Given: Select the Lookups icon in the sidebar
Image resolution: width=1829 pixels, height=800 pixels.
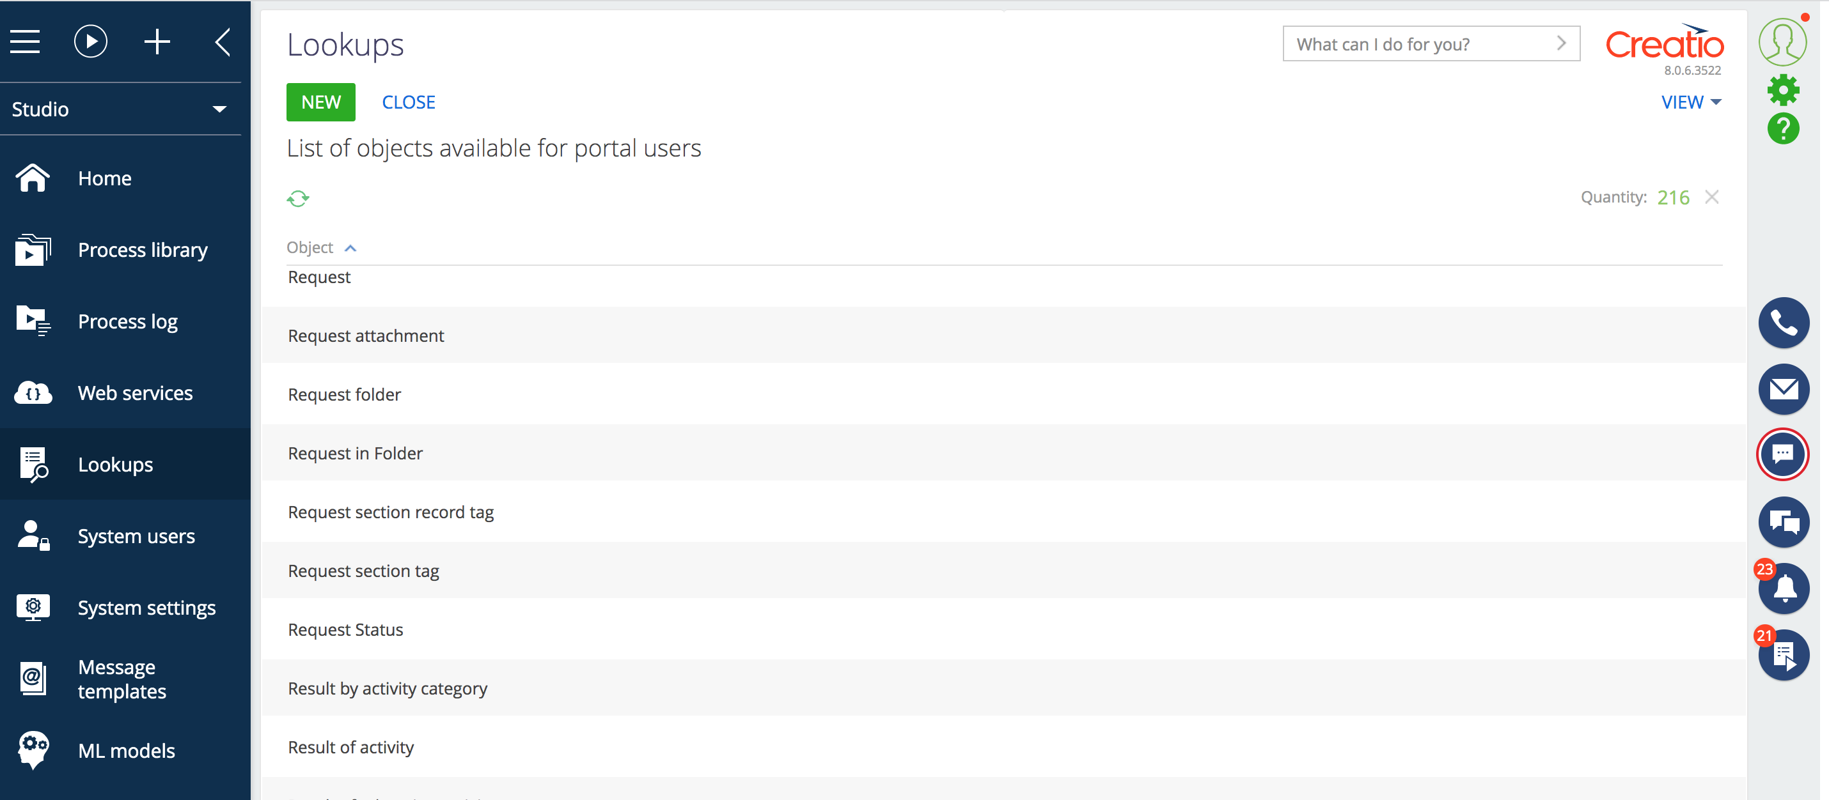Looking at the screenshot, I should coord(33,464).
